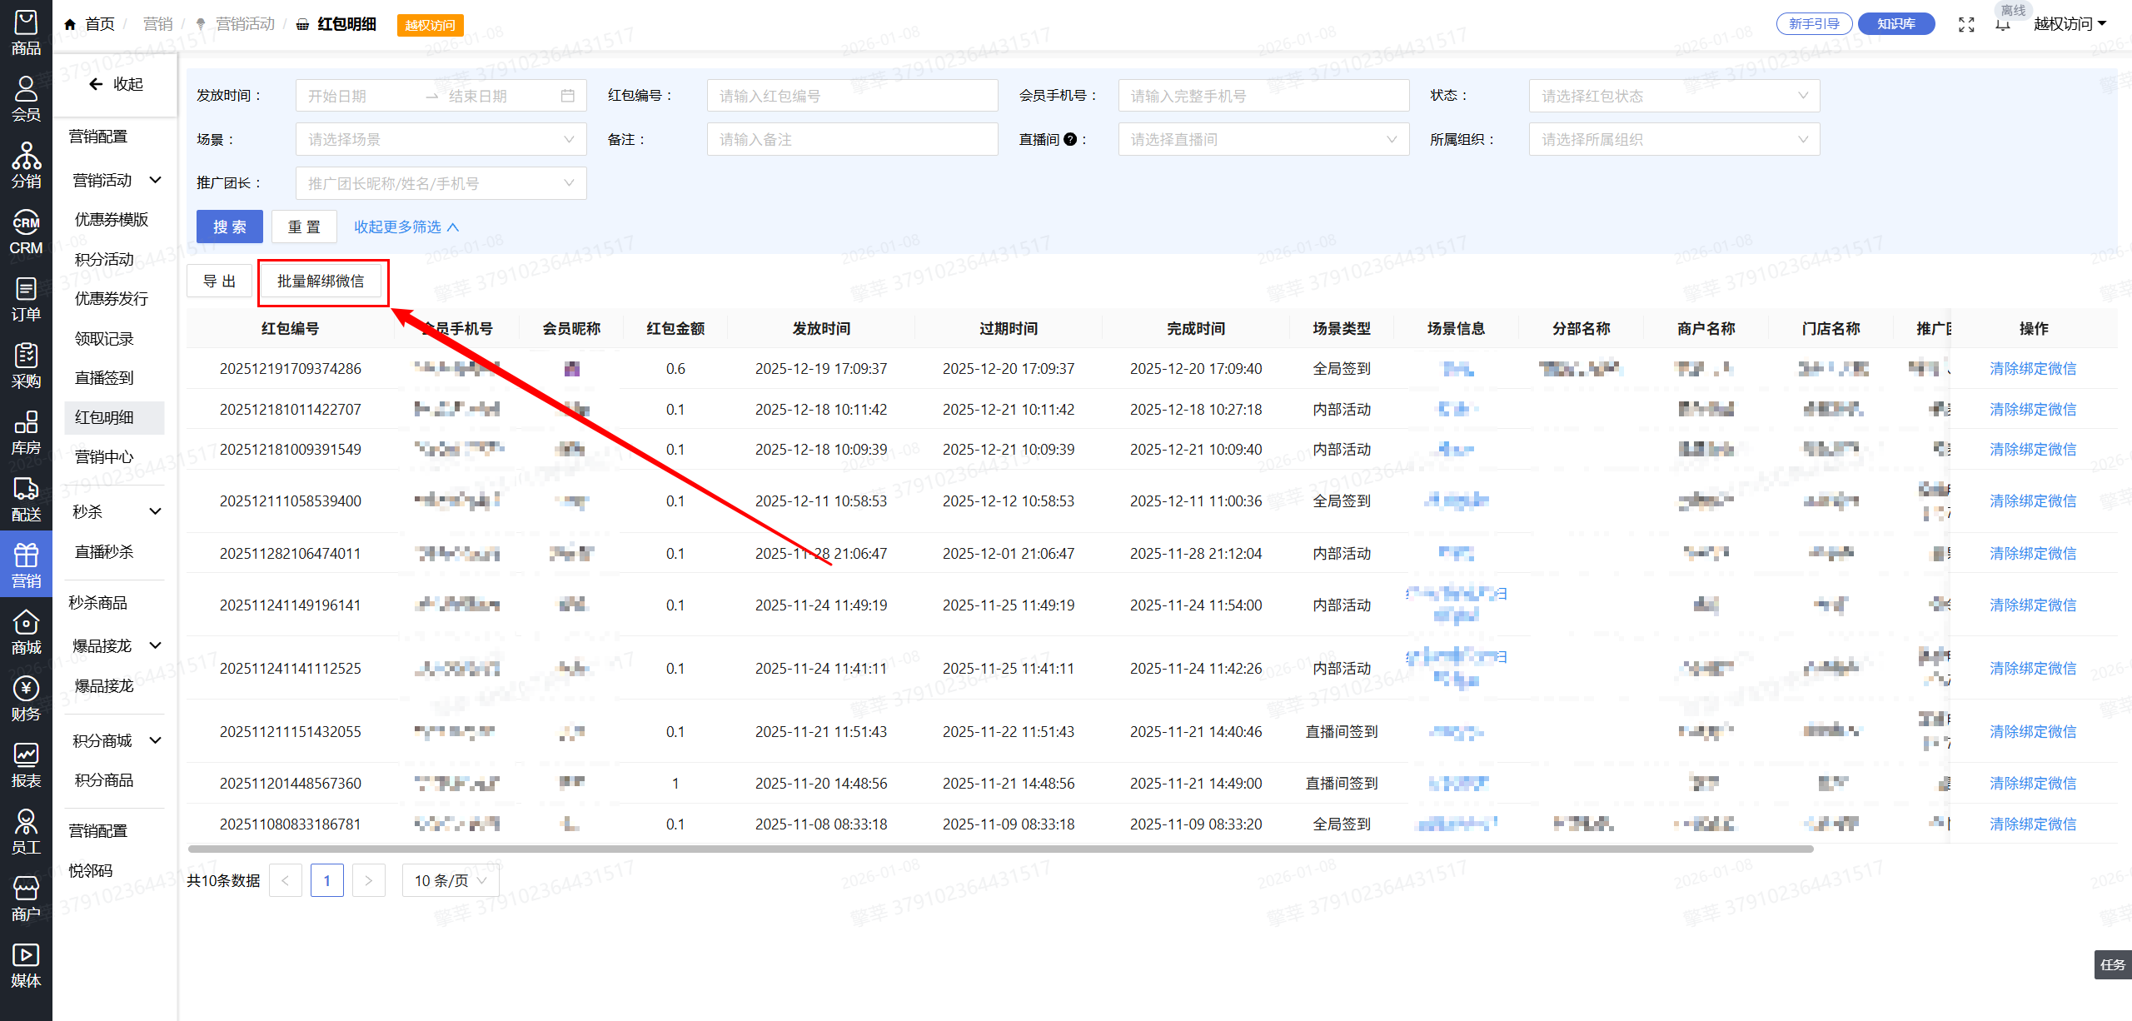This screenshot has height=1021, width=2132.
Task: Open the 媒体 media sidebar icon
Action: coord(26,965)
